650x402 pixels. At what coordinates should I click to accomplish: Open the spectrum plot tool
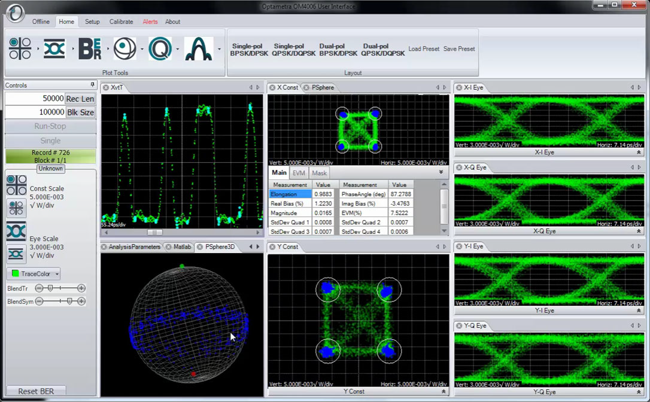(x=198, y=48)
